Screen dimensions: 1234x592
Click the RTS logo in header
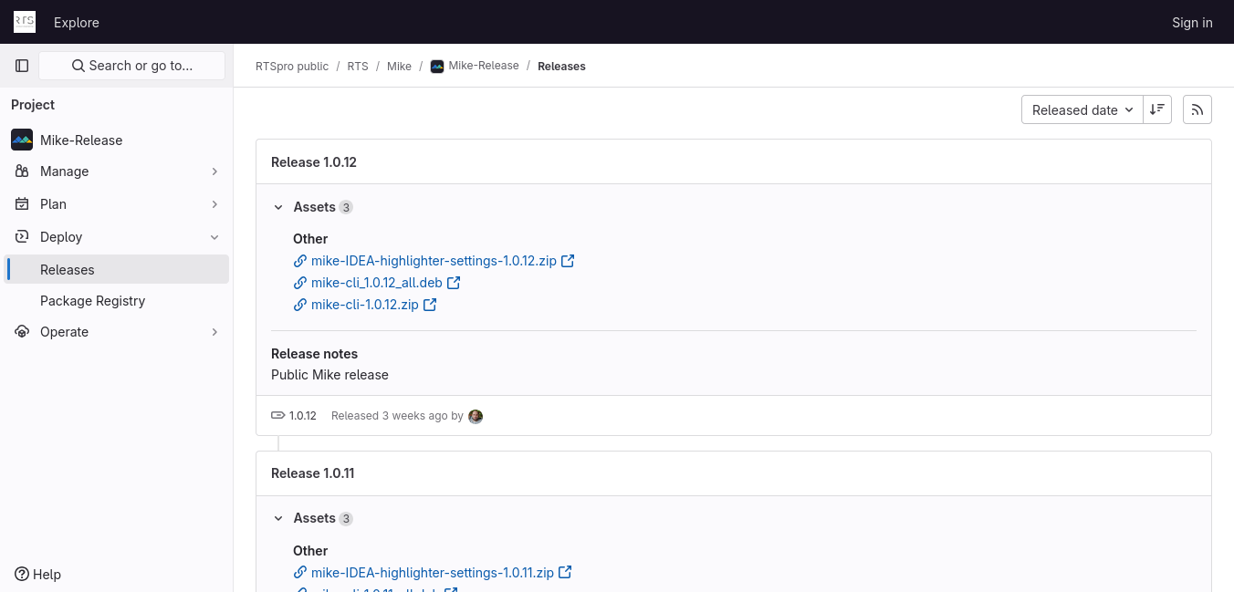(x=25, y=22)
